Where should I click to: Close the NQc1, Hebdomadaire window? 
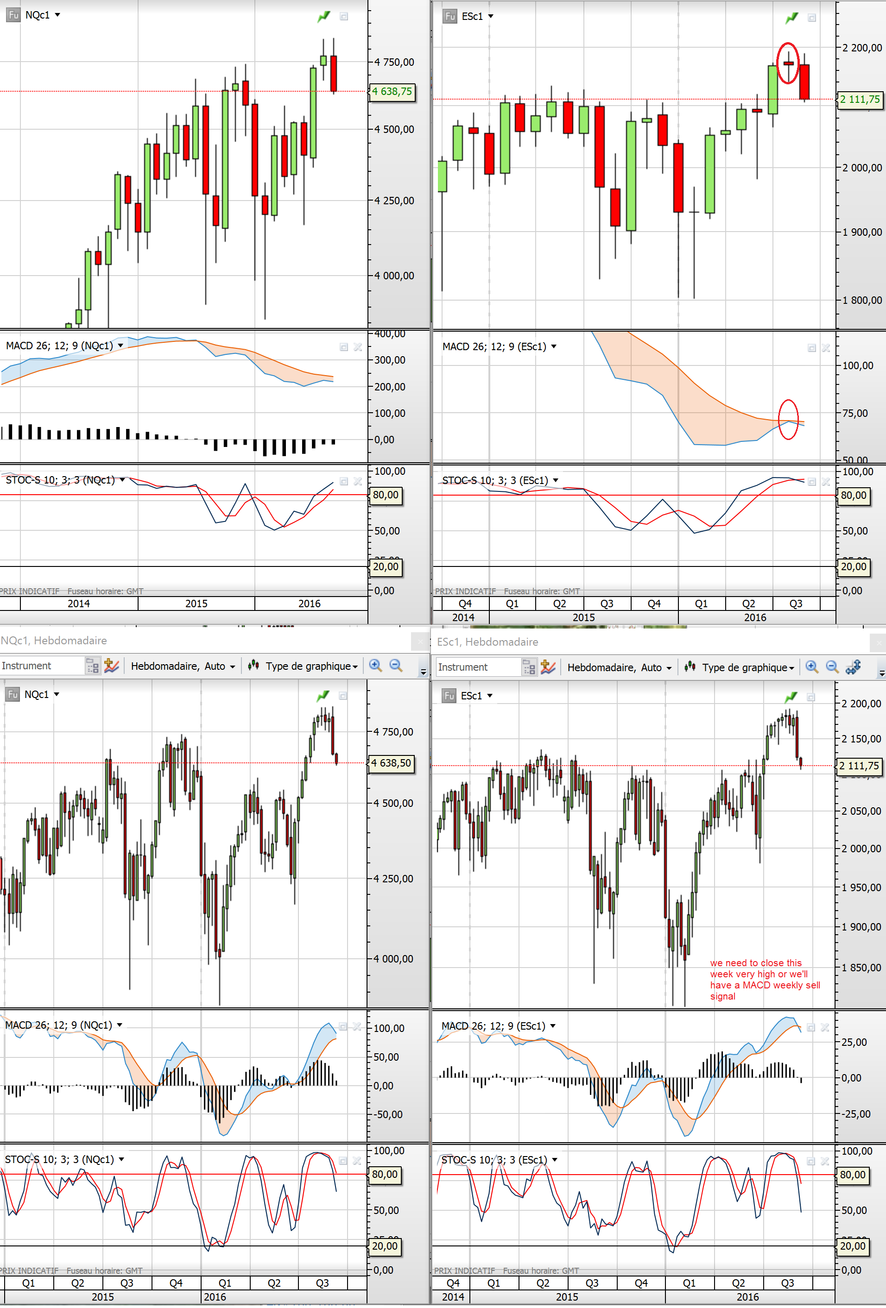[x=420, y=641]
